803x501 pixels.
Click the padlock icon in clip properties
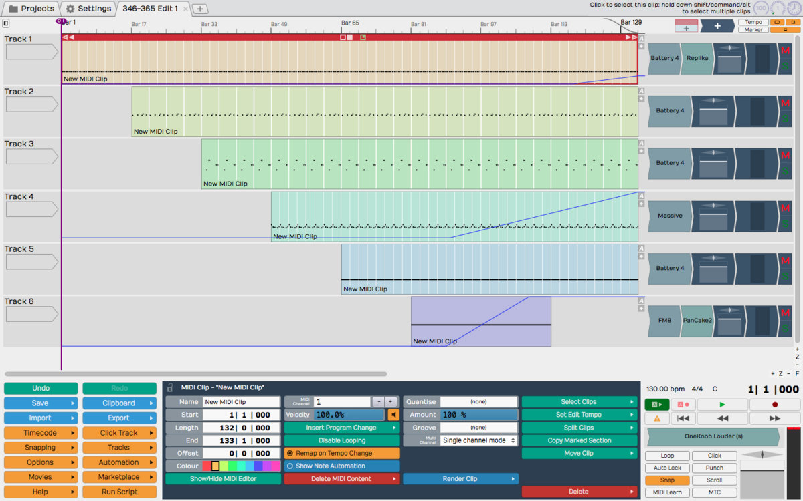tap(170, 387)
